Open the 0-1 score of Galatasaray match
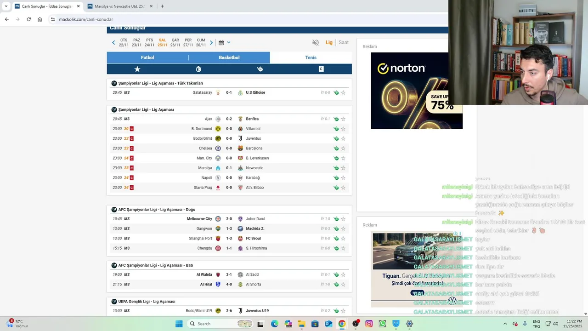 (x=229, y=92)
